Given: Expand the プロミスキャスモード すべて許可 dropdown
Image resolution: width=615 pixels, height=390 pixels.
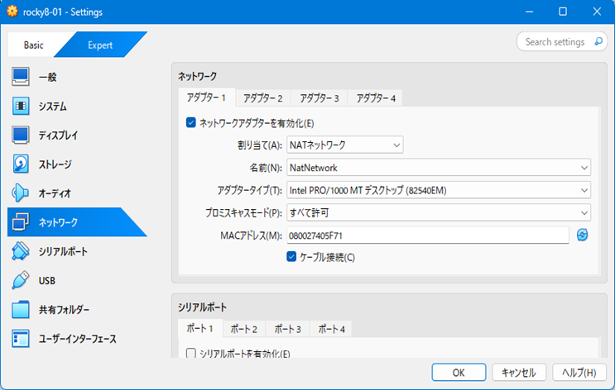Looking at the screenshot, I should (439, 212).
